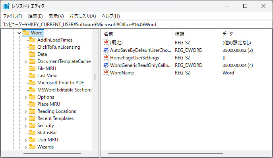The height and width of the screenshot is (158, 273).
Task: Click the 名前 column header
Action: pos(137,34)
